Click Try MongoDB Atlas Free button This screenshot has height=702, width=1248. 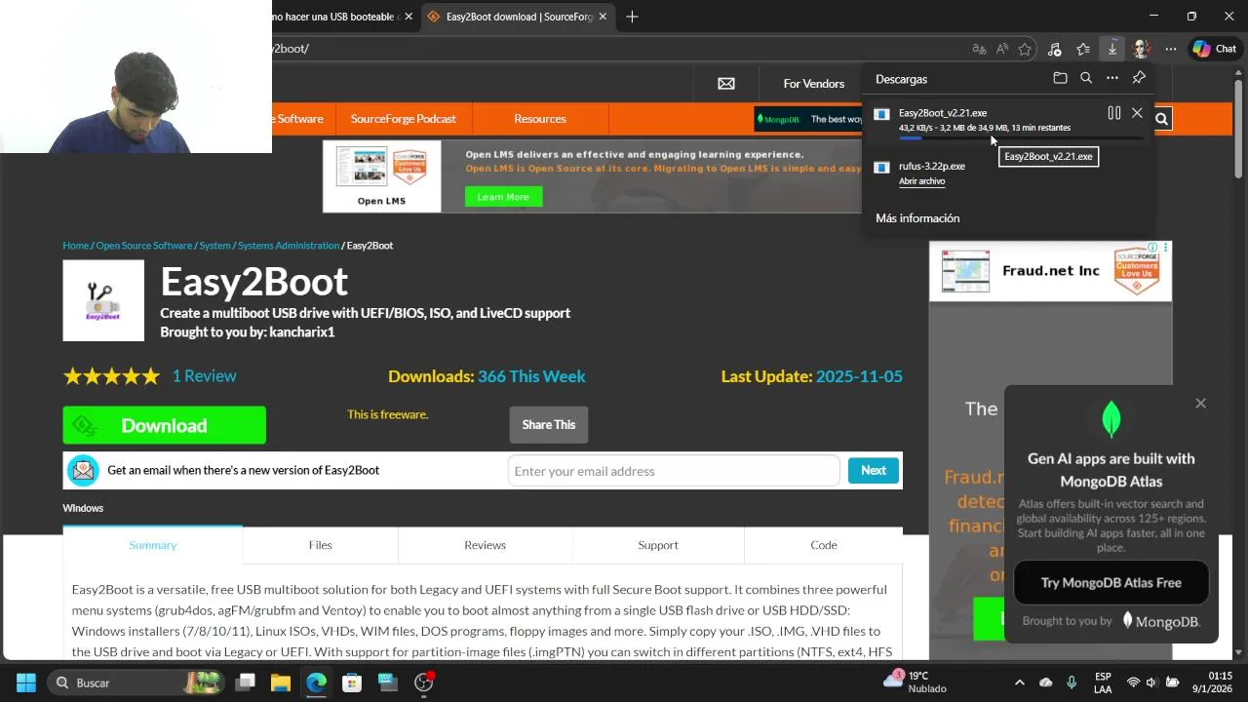tap(1111, 583)
